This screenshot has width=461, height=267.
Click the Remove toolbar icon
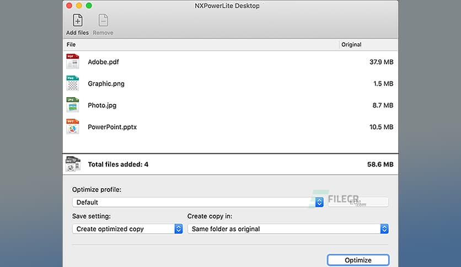click(103, 20)
